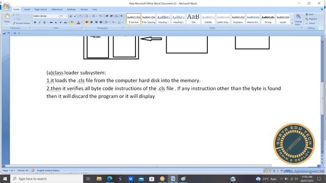Screen dimensions: 326x183
Task: Open File Explorer from the taskbar
Action: point(99,178)
